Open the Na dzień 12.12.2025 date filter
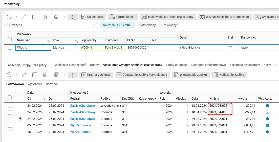The image size is (279, 142). point(118,25)
